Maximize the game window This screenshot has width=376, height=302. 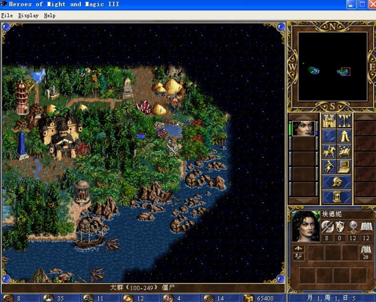pyautogui.click(x=362, y=5)
